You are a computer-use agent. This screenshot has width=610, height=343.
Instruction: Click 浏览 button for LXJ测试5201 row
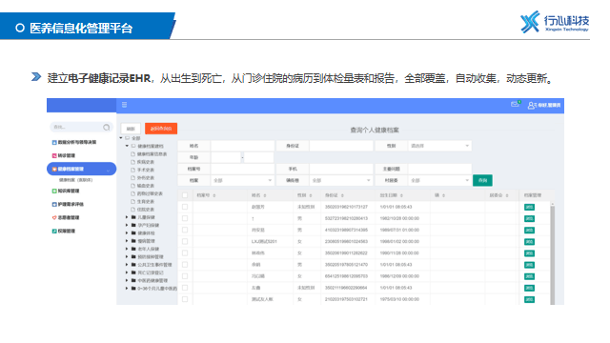click(530, 241)
